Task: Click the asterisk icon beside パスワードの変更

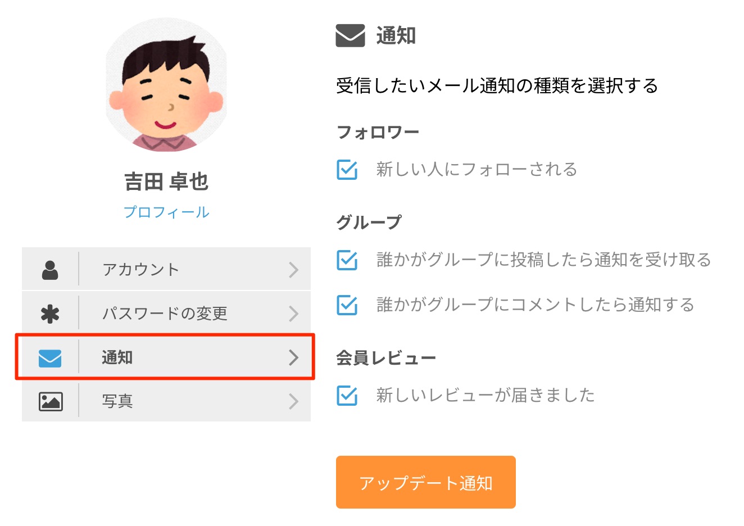Action: [50, 314]
